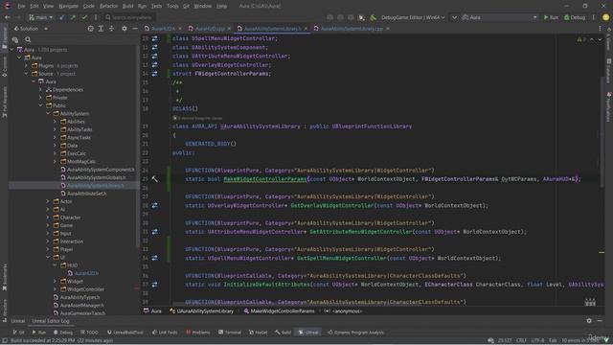Jump to next highlighted error arrow
Screen dimensions: 613x345
(x=600, y=39)
